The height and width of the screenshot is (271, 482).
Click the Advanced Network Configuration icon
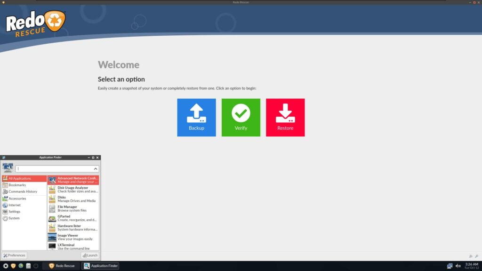(x=52, y=180)
